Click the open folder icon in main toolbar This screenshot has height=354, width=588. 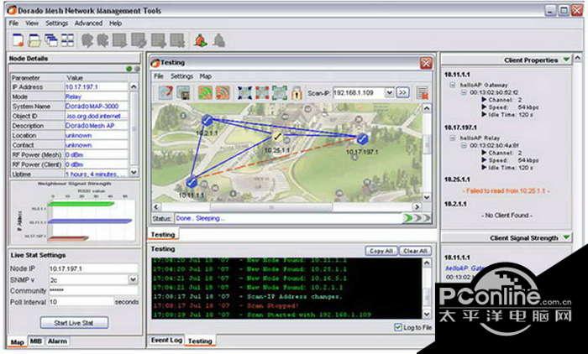point(34,40)
